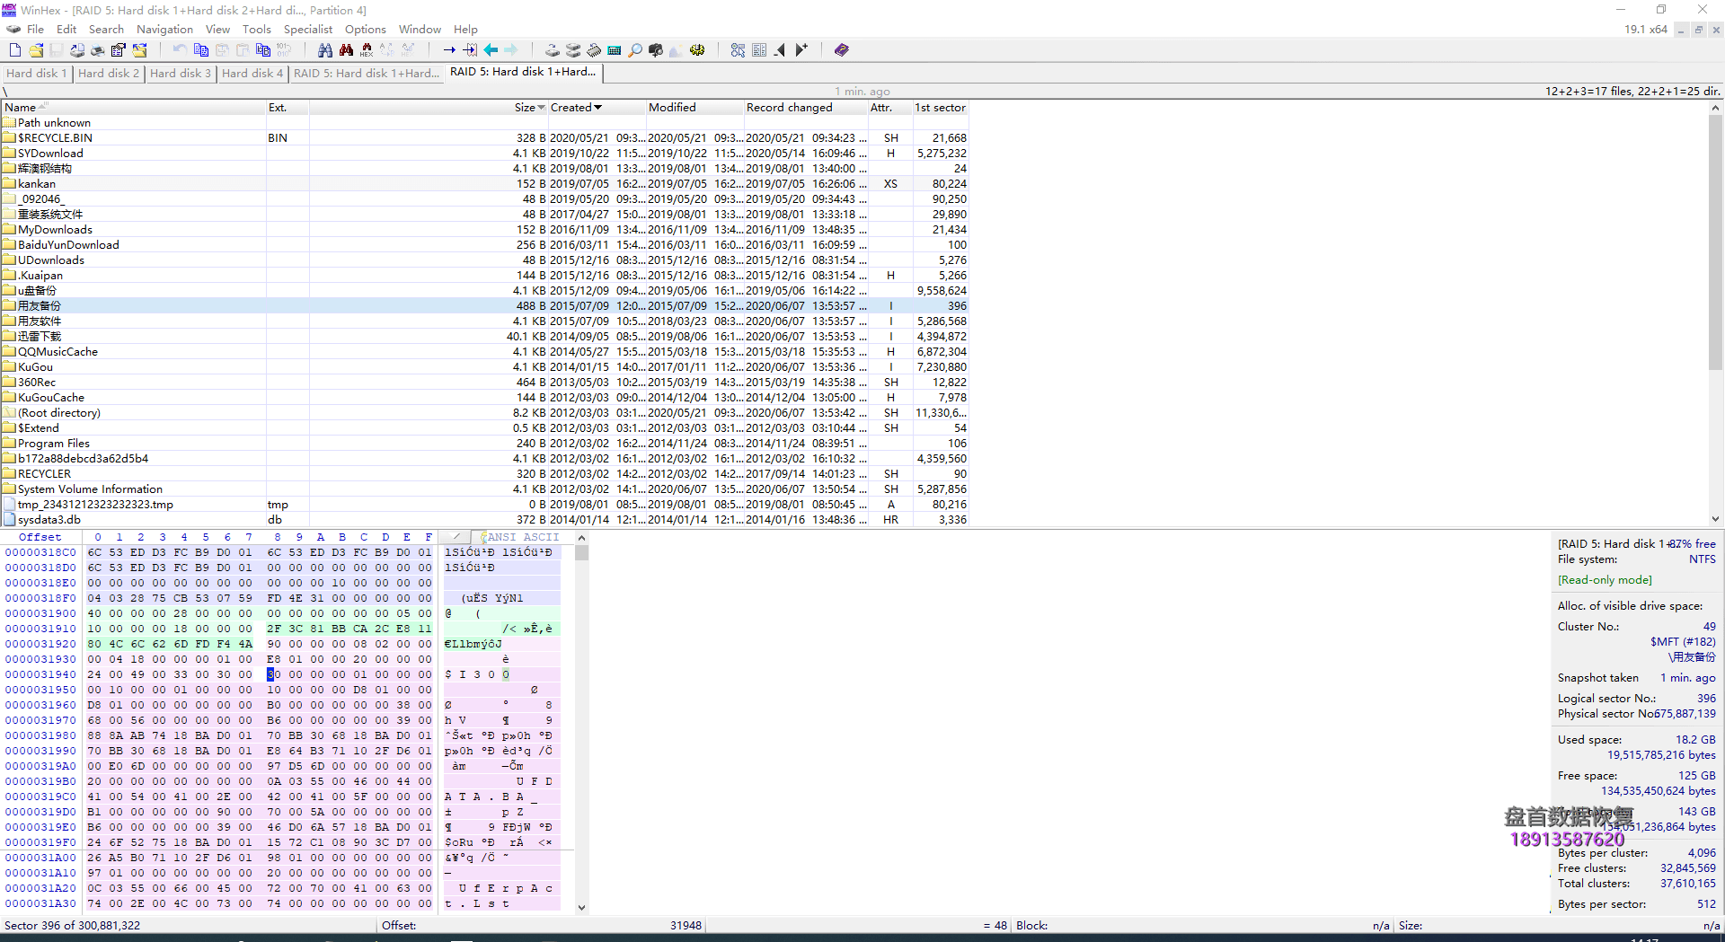Click the black left-triangle previous icon

click(x=780, y=50)
